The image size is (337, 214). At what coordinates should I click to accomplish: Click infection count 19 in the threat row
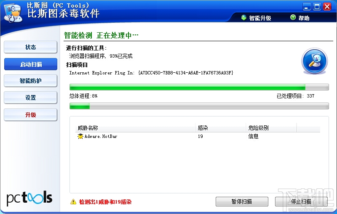coord(201,136)
